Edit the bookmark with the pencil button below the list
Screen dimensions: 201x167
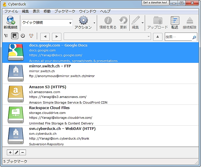(x=16, y=152)
